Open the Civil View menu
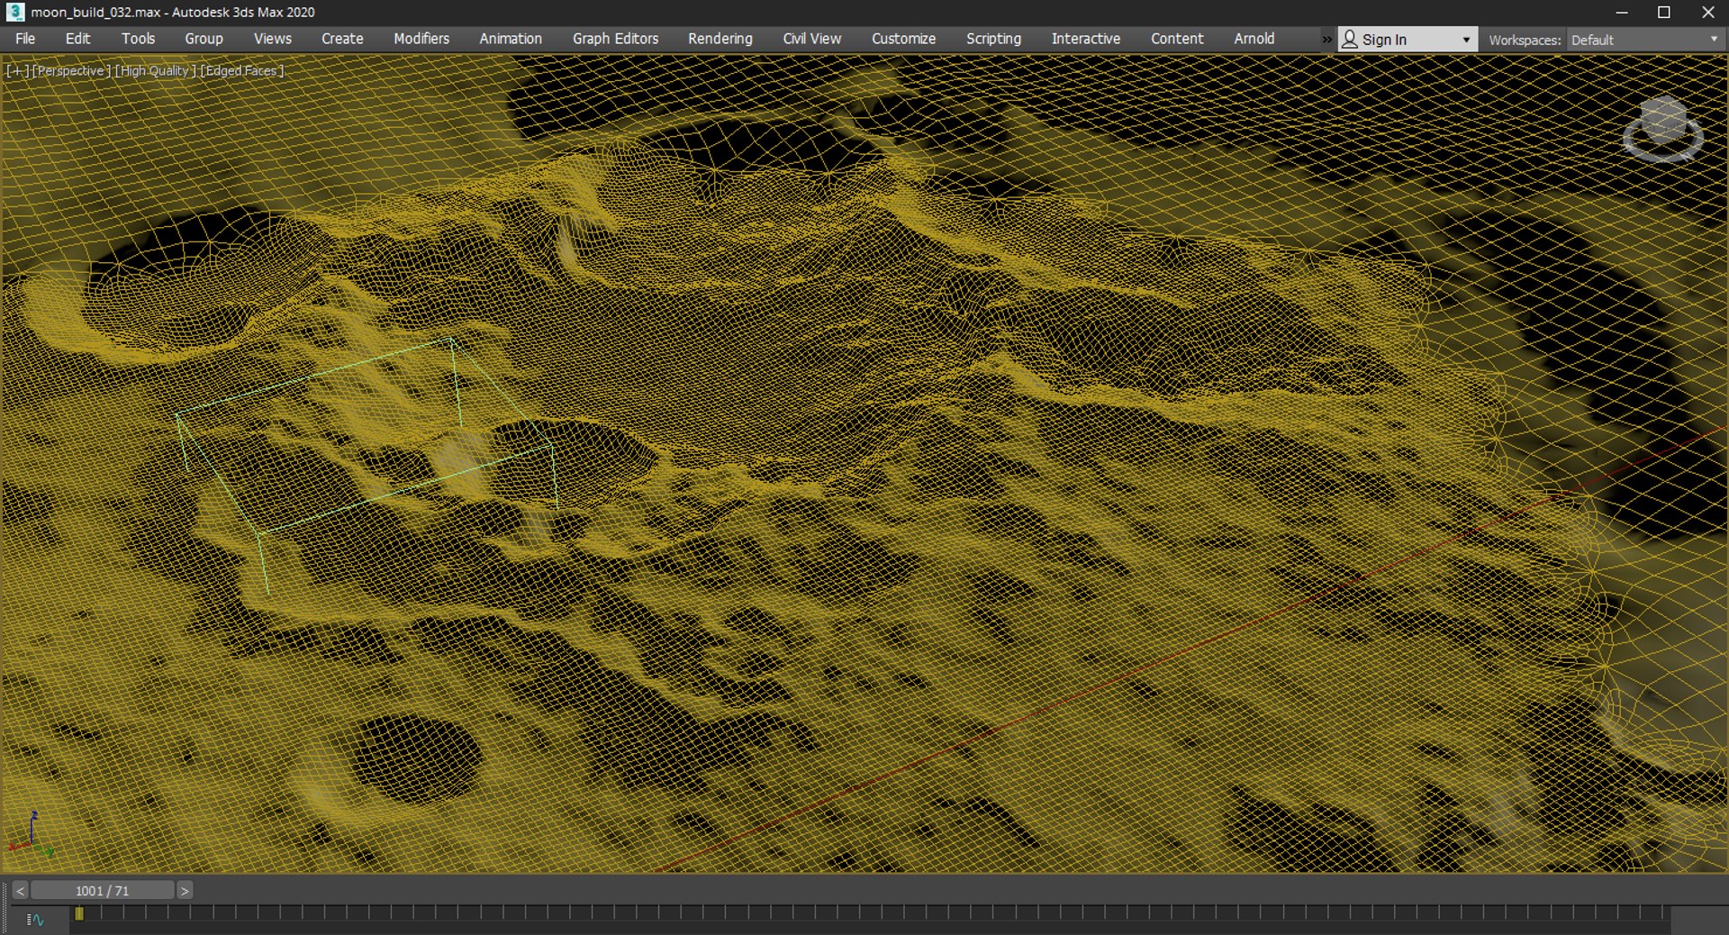 (x=811, y=39)
